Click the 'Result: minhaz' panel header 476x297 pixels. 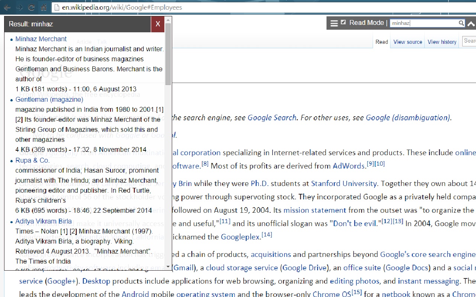(x=78, y=24)
